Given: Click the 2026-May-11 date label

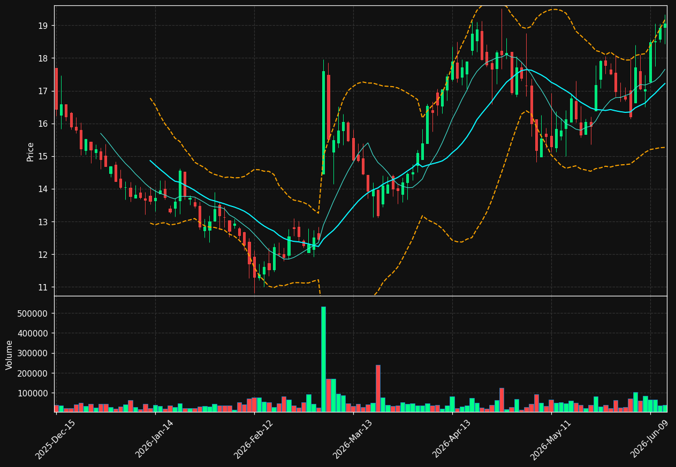Looking at the screenshot, I should [x=550, y=439].
